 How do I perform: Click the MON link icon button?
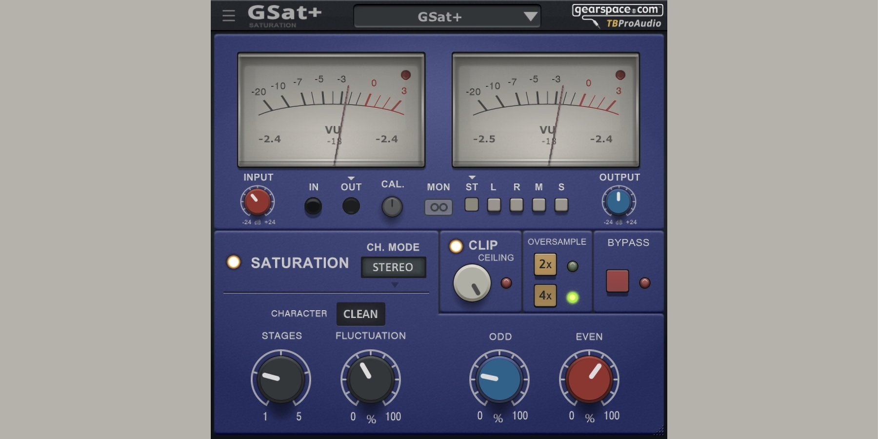click(x=439, y=207)
